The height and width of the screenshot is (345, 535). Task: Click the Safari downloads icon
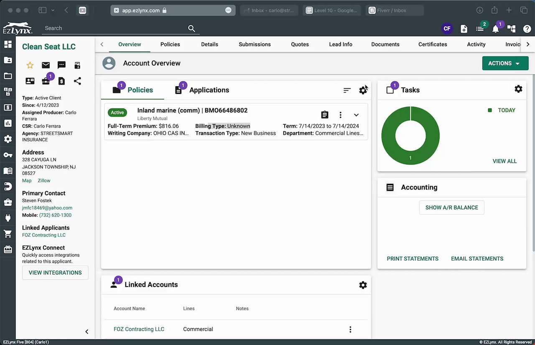pyautogui.click(x=480, y=10)
